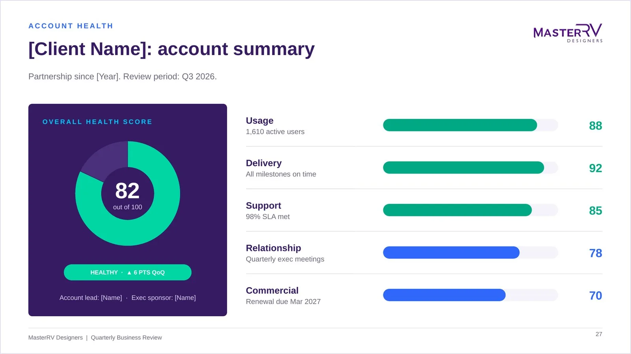Click the '[Client Name]: account summary' title
Image resolution: width=631 pixels, height=354 pixels.
tap(172, 49)
